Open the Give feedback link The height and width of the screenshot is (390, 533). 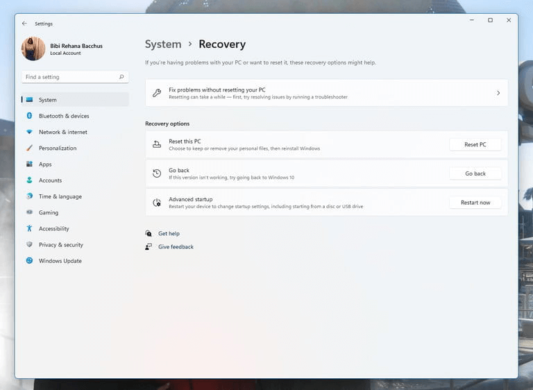176,247
